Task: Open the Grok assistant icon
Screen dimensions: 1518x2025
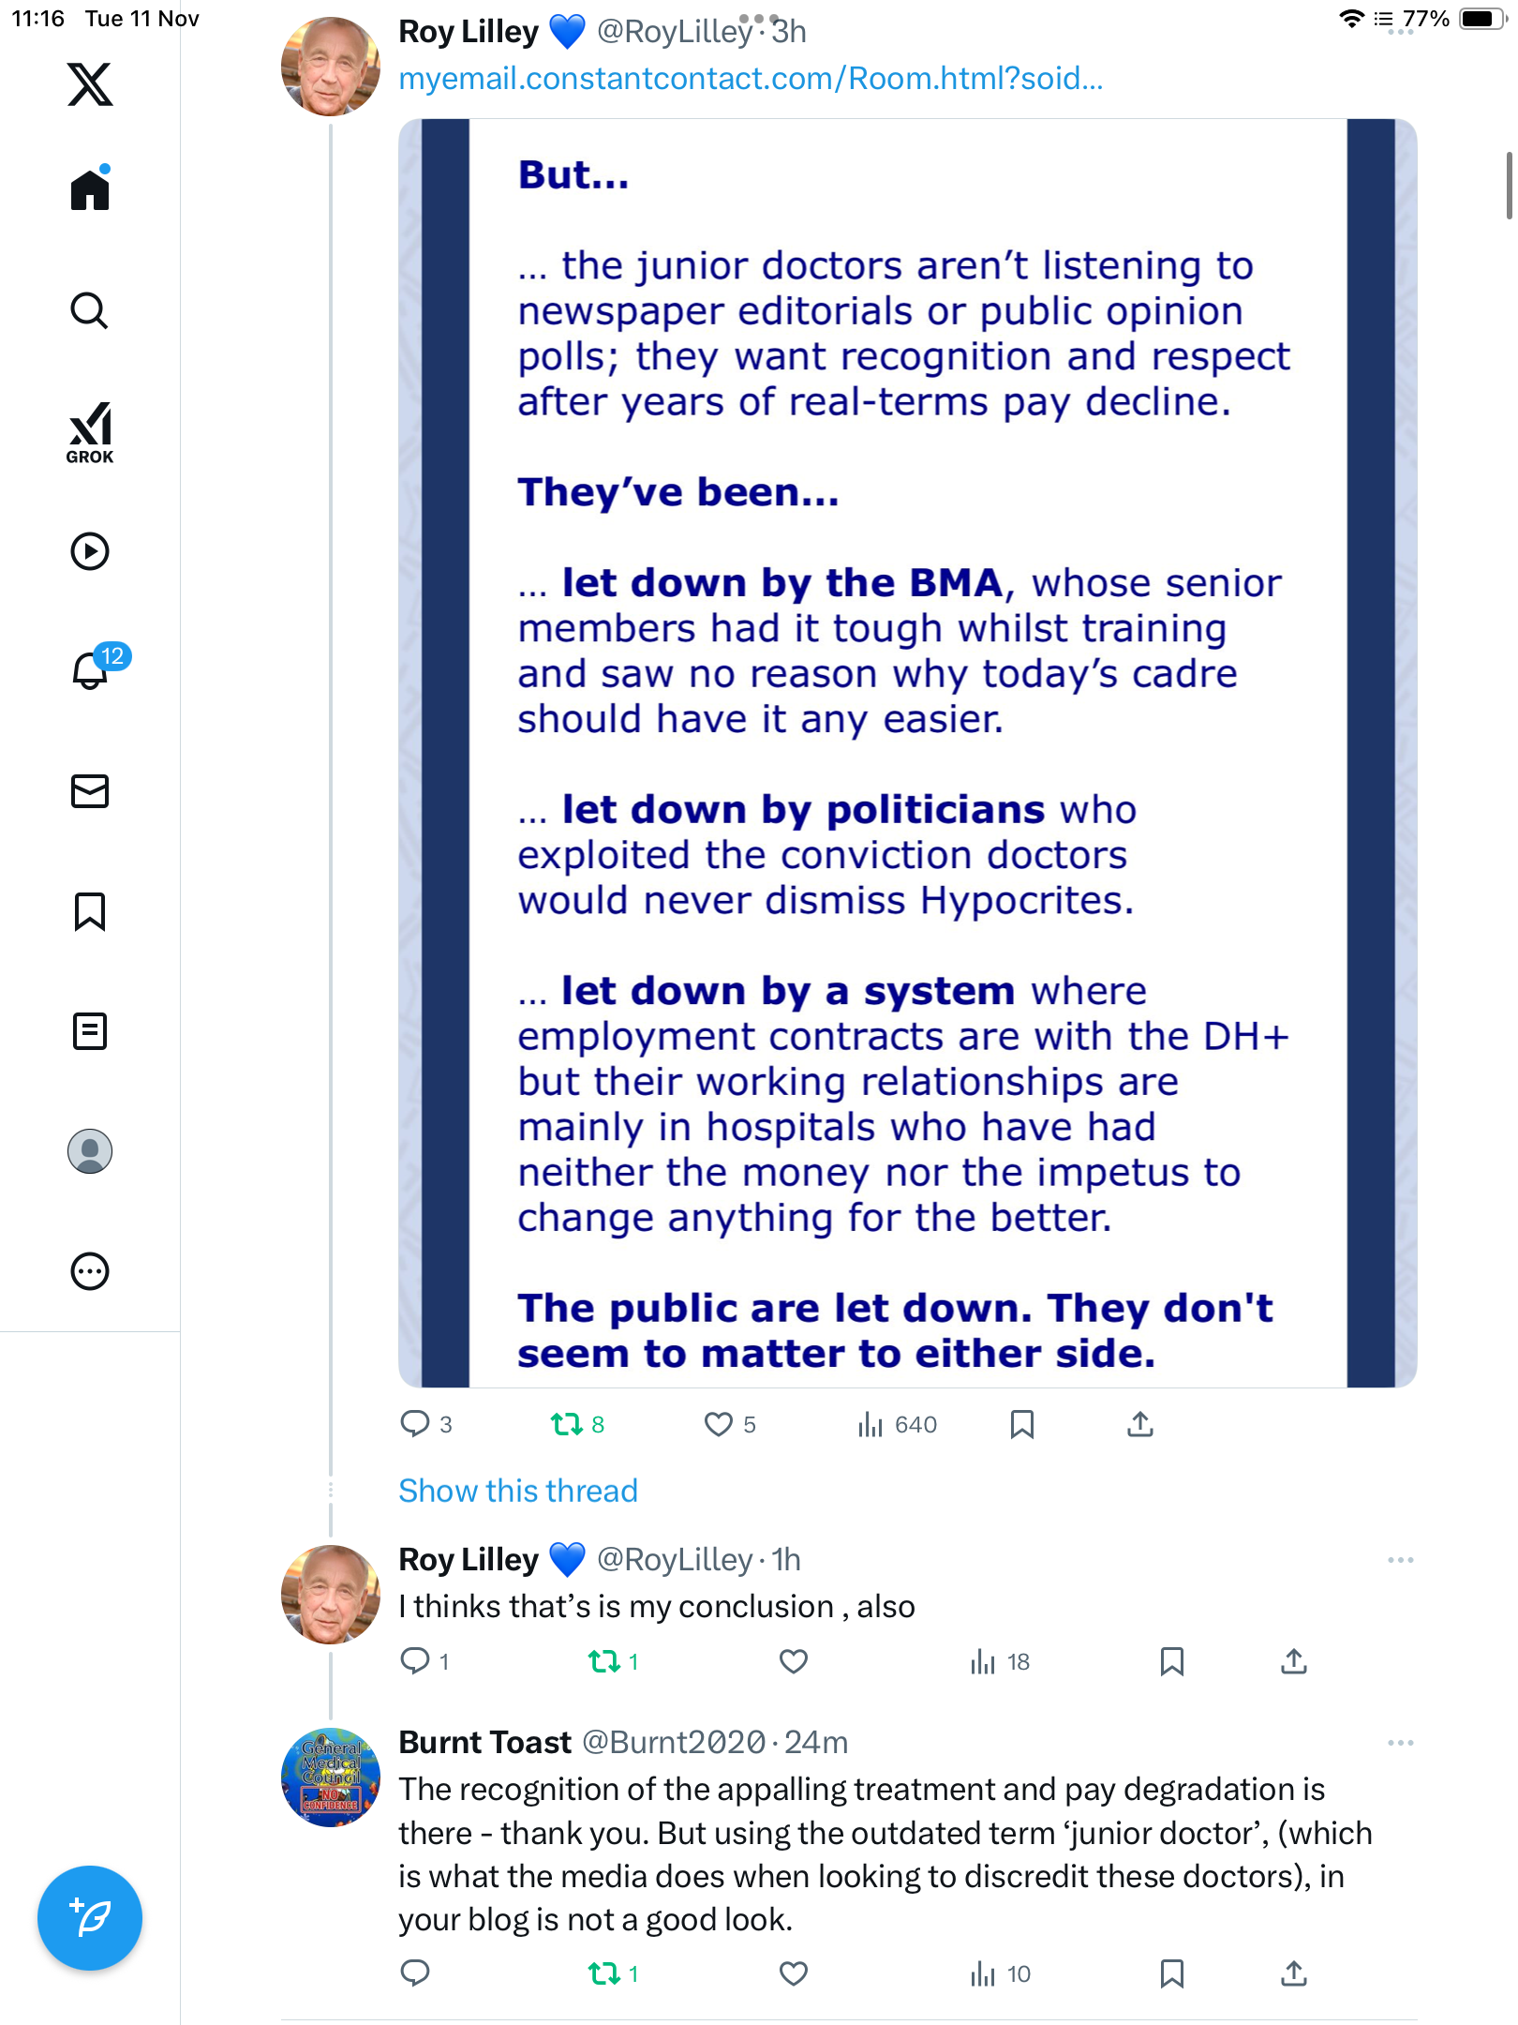Action: coord(90,432)
